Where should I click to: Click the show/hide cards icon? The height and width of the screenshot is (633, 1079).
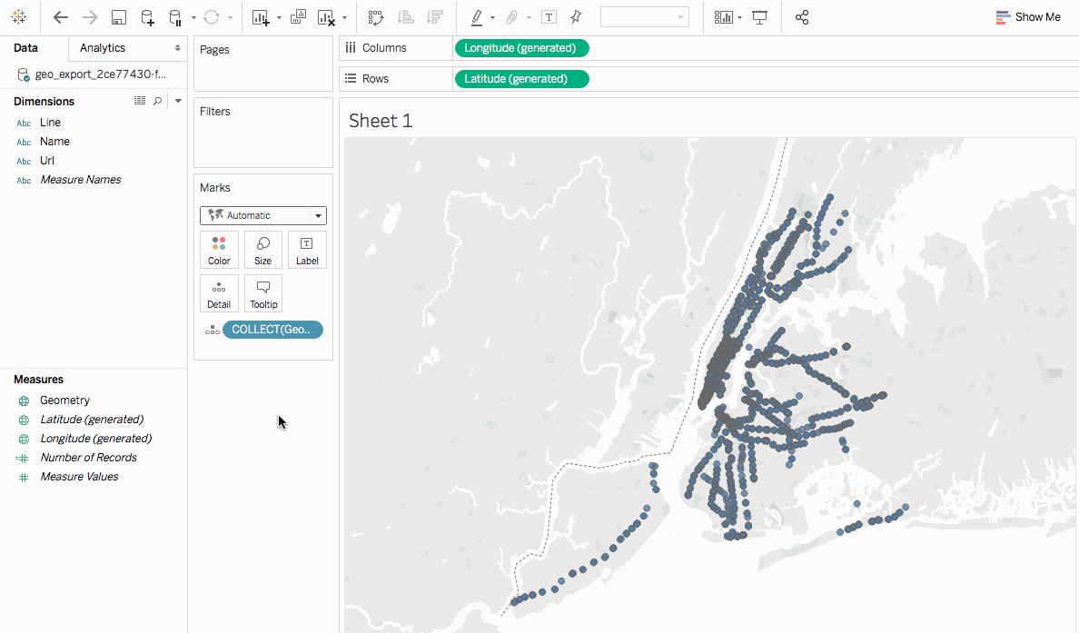[x=723, y=17]
